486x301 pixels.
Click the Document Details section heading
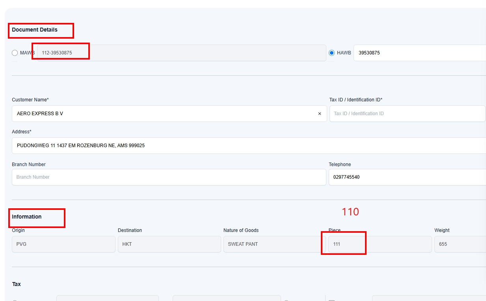coord(35,30)
